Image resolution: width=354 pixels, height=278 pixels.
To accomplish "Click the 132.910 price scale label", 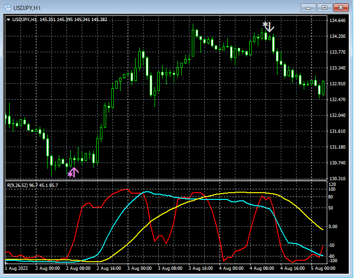I will coord(338,84).
